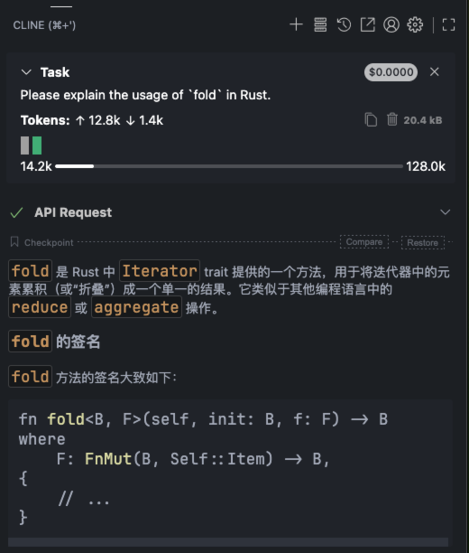Image resolution: width=469 pixels, height=553 pixels.
Task: Select the green block in task timeline
Action: [37, 145]
